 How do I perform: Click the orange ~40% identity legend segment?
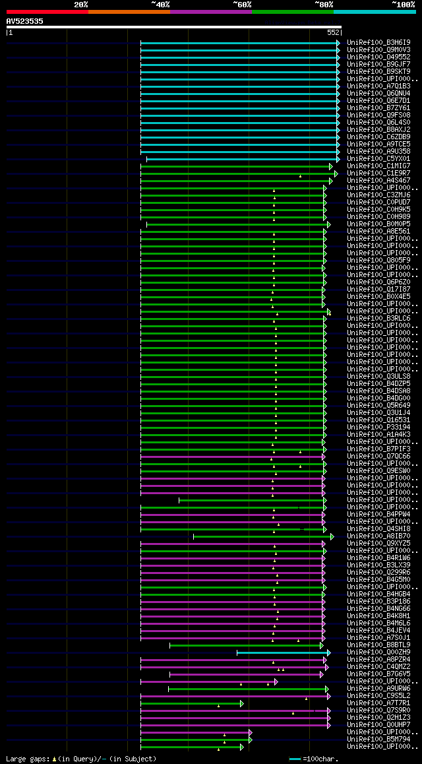click(129, 11)
